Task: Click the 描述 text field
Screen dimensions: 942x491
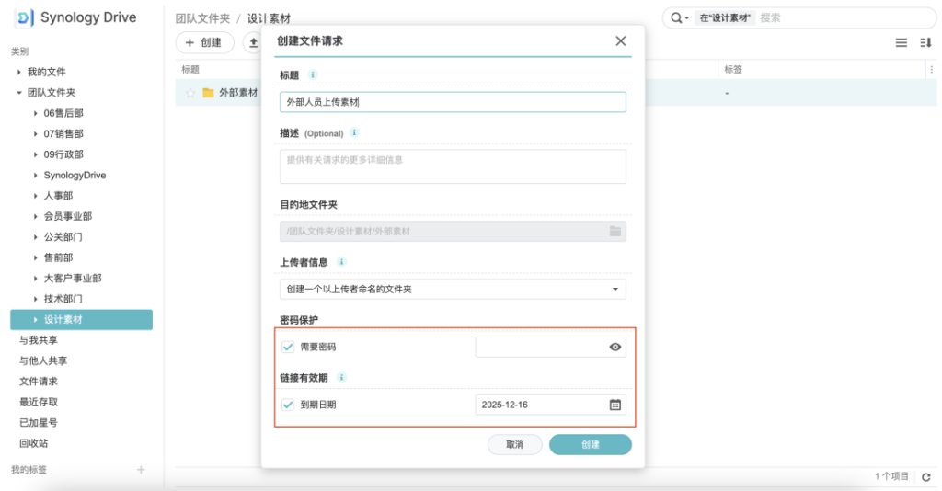Action: coord(453,166)
